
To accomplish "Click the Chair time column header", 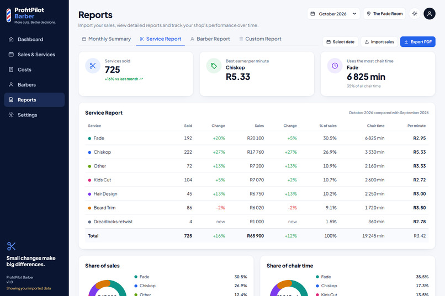I will coord(375,126).
